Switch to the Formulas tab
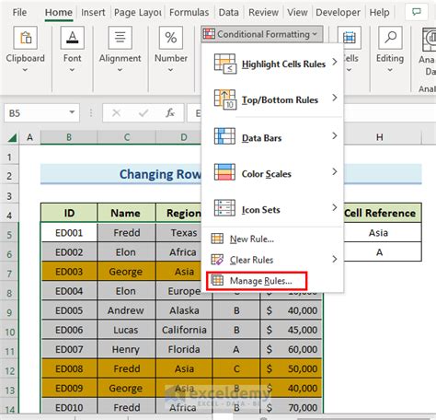 click(189, 13)
